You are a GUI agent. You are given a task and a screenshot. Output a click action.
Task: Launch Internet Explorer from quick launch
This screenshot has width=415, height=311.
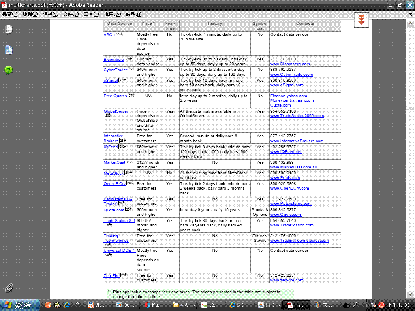click(x=67, y=305)
